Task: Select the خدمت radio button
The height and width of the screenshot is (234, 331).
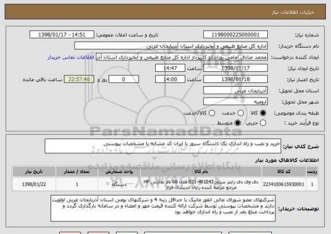Action: 241,113
